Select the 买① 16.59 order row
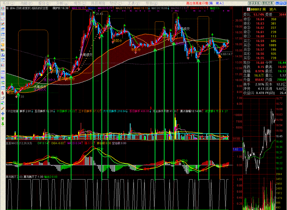The width and height of the screenshot is (287, 210). [265, 41]
